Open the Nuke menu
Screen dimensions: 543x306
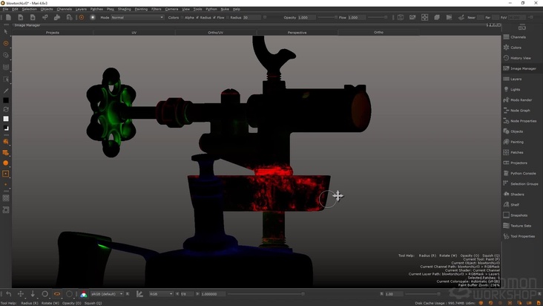[225, 9]
